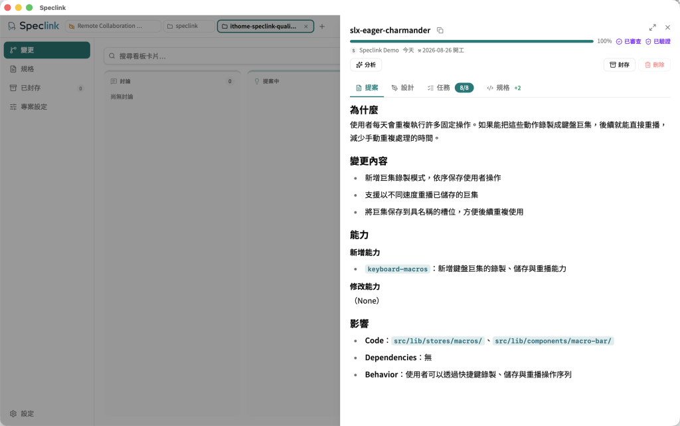Delete the change with 刪除 button
The image size is (680, 426).
pyautogui.click(x=654, y=64)
